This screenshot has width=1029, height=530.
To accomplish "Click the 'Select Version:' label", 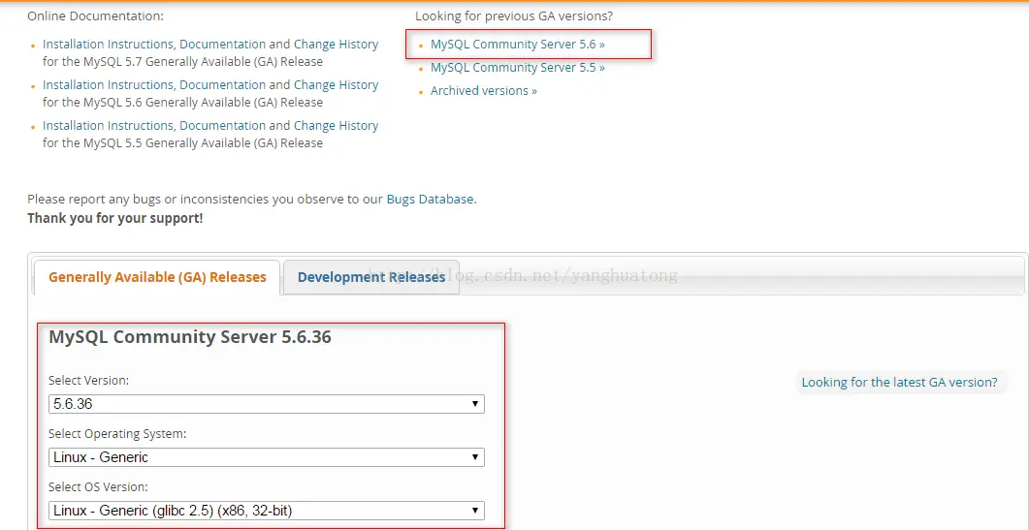I will pyautogui.click(x=88, y=381).
